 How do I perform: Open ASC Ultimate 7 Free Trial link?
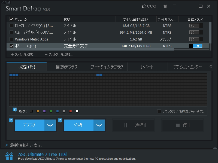tap(43, 154)
